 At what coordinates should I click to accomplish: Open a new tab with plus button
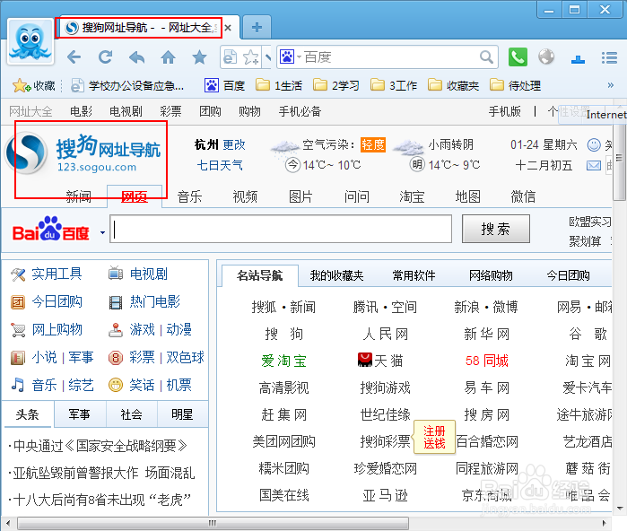coord(257,28)
